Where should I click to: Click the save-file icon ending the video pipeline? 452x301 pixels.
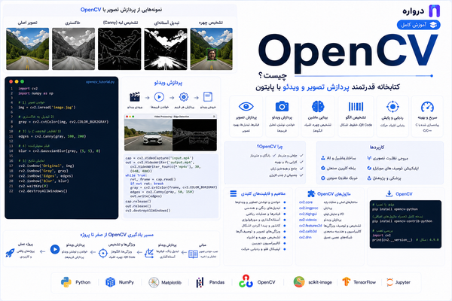[x=208, y=97]
